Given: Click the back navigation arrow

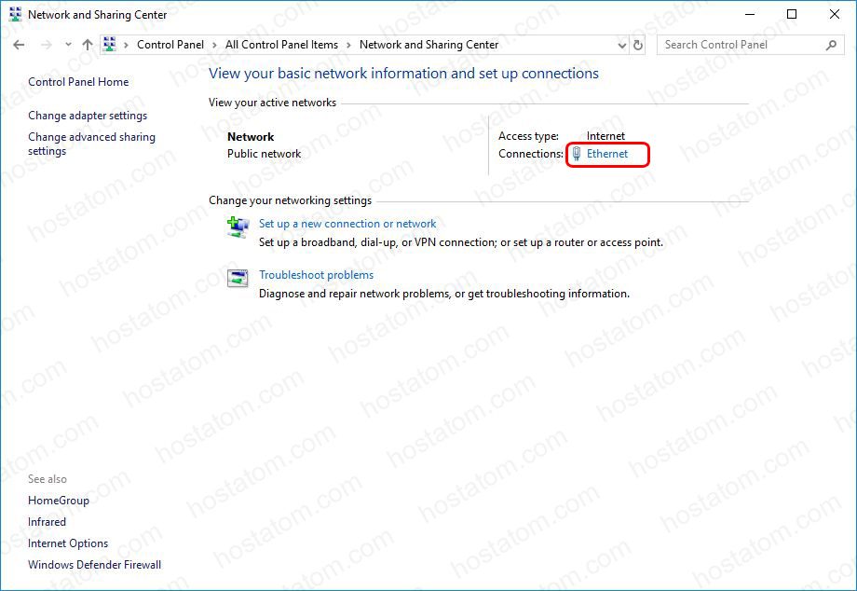Looking at the screenshot, I should click(x=18, y=44).
